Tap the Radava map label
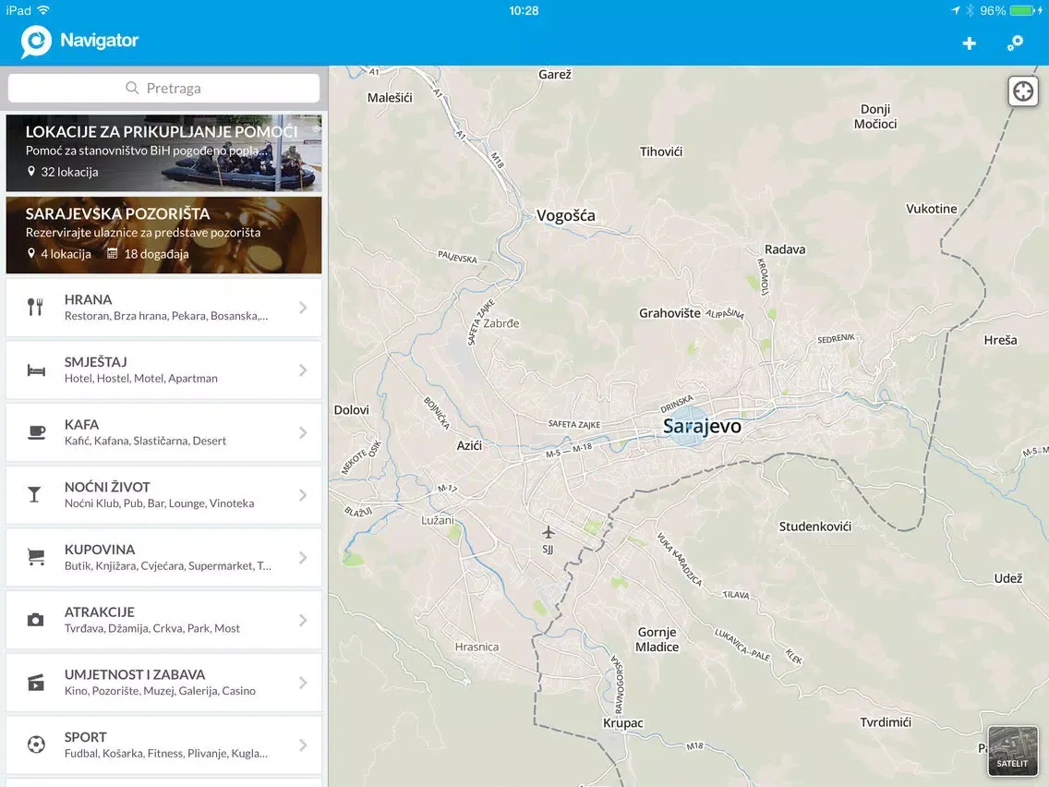 (785, 249)
